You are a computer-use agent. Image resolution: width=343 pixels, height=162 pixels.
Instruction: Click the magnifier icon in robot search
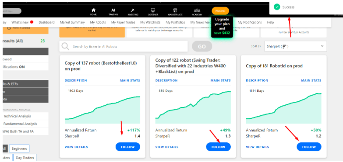click(65, 46)
